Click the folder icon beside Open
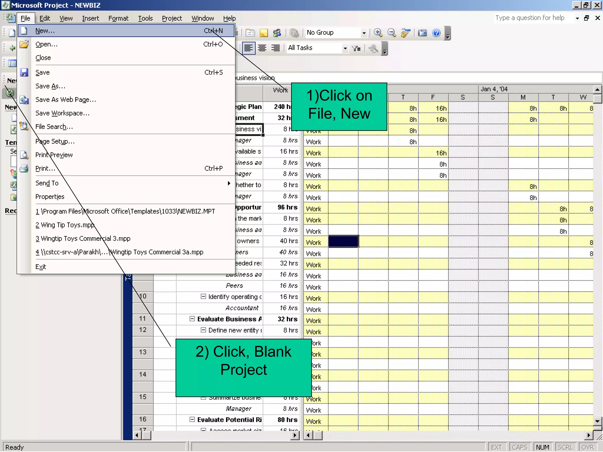 [x=24, y=44]
